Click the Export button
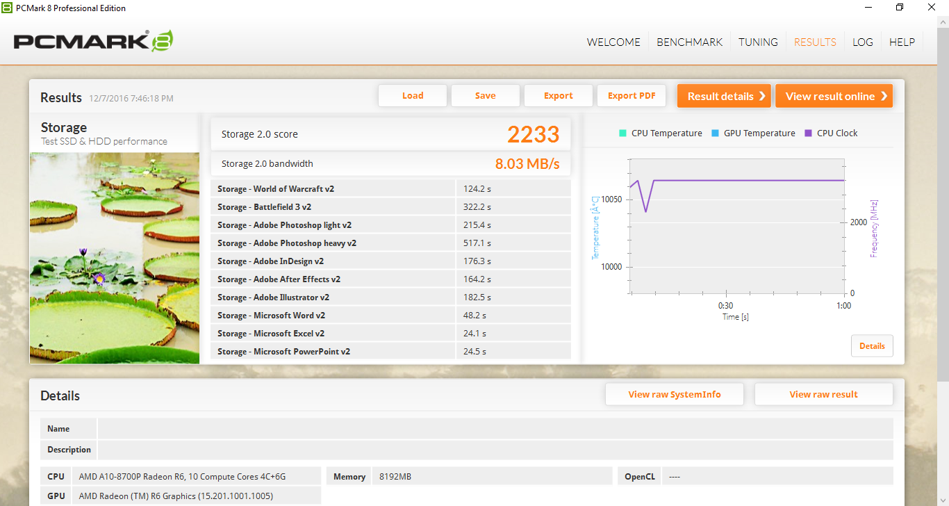The image size is (949, 506). tap(559, 96)
